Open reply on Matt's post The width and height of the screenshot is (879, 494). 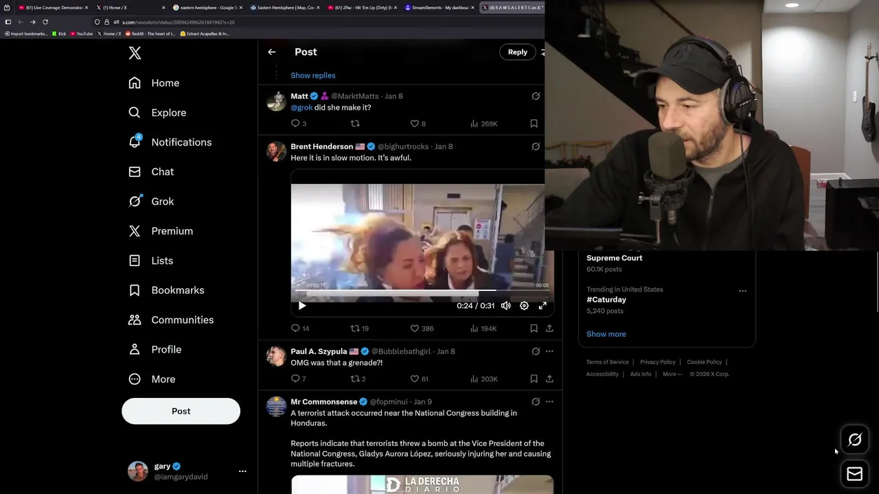[299, 123]
